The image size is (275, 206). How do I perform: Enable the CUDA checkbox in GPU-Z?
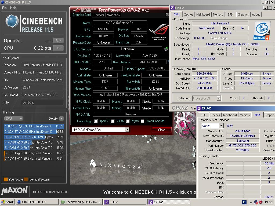tap(113, 121)
